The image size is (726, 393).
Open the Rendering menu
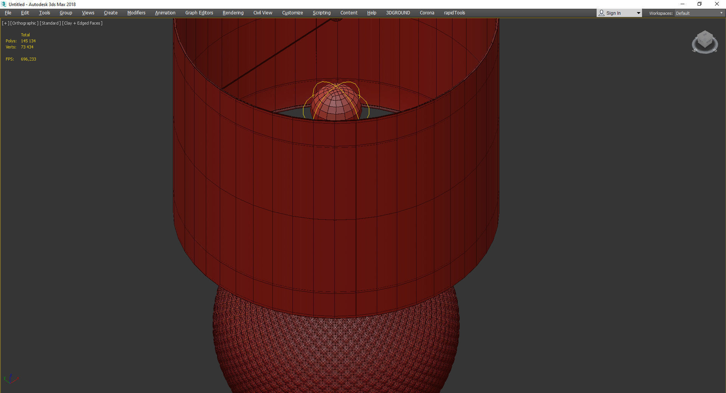point(233,13)
